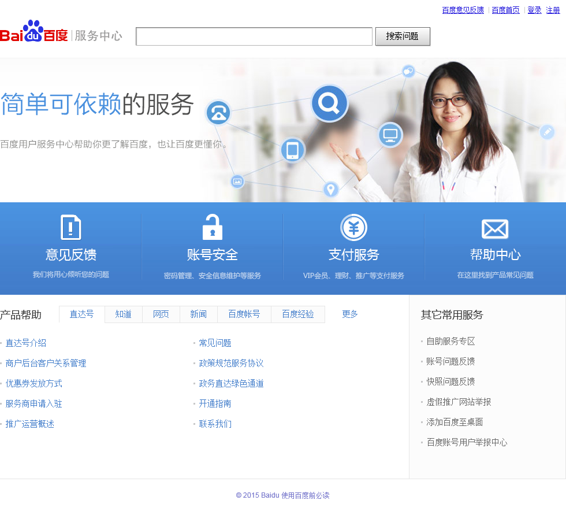Click the chat bubble icon in banner
The width and height of the screenshot is (566, 515).
pos(408,71)
